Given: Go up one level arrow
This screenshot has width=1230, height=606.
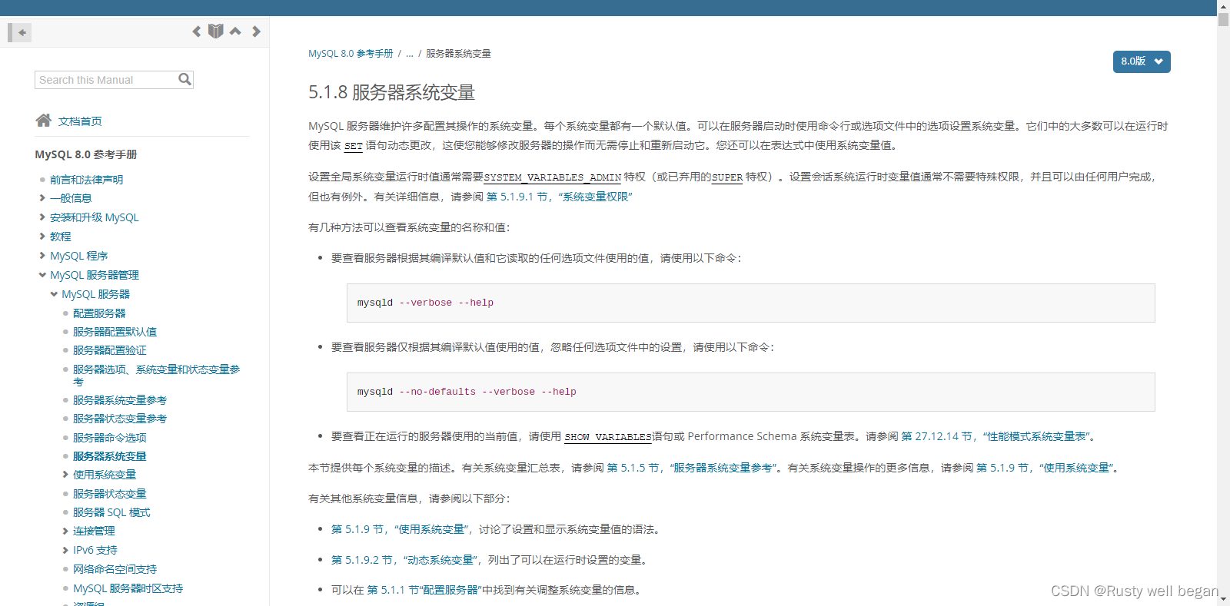Looking at the screenshot, I should click(236, 31).
